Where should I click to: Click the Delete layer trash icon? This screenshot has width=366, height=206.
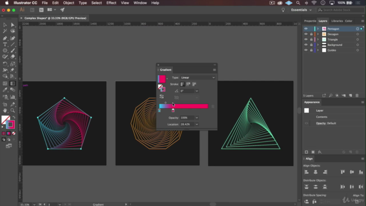pyautogui.click(x=357, y=96)
